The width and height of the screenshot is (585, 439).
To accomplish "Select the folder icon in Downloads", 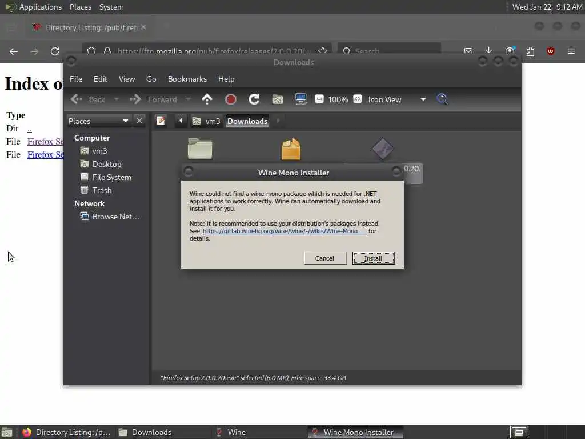I will [x=200, y=149].
